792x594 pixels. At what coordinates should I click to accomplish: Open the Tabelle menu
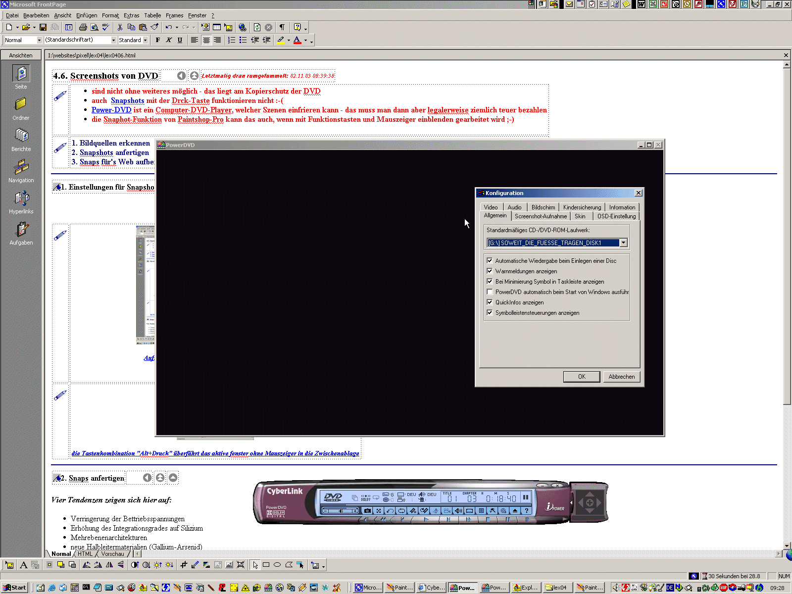[152, 15]
